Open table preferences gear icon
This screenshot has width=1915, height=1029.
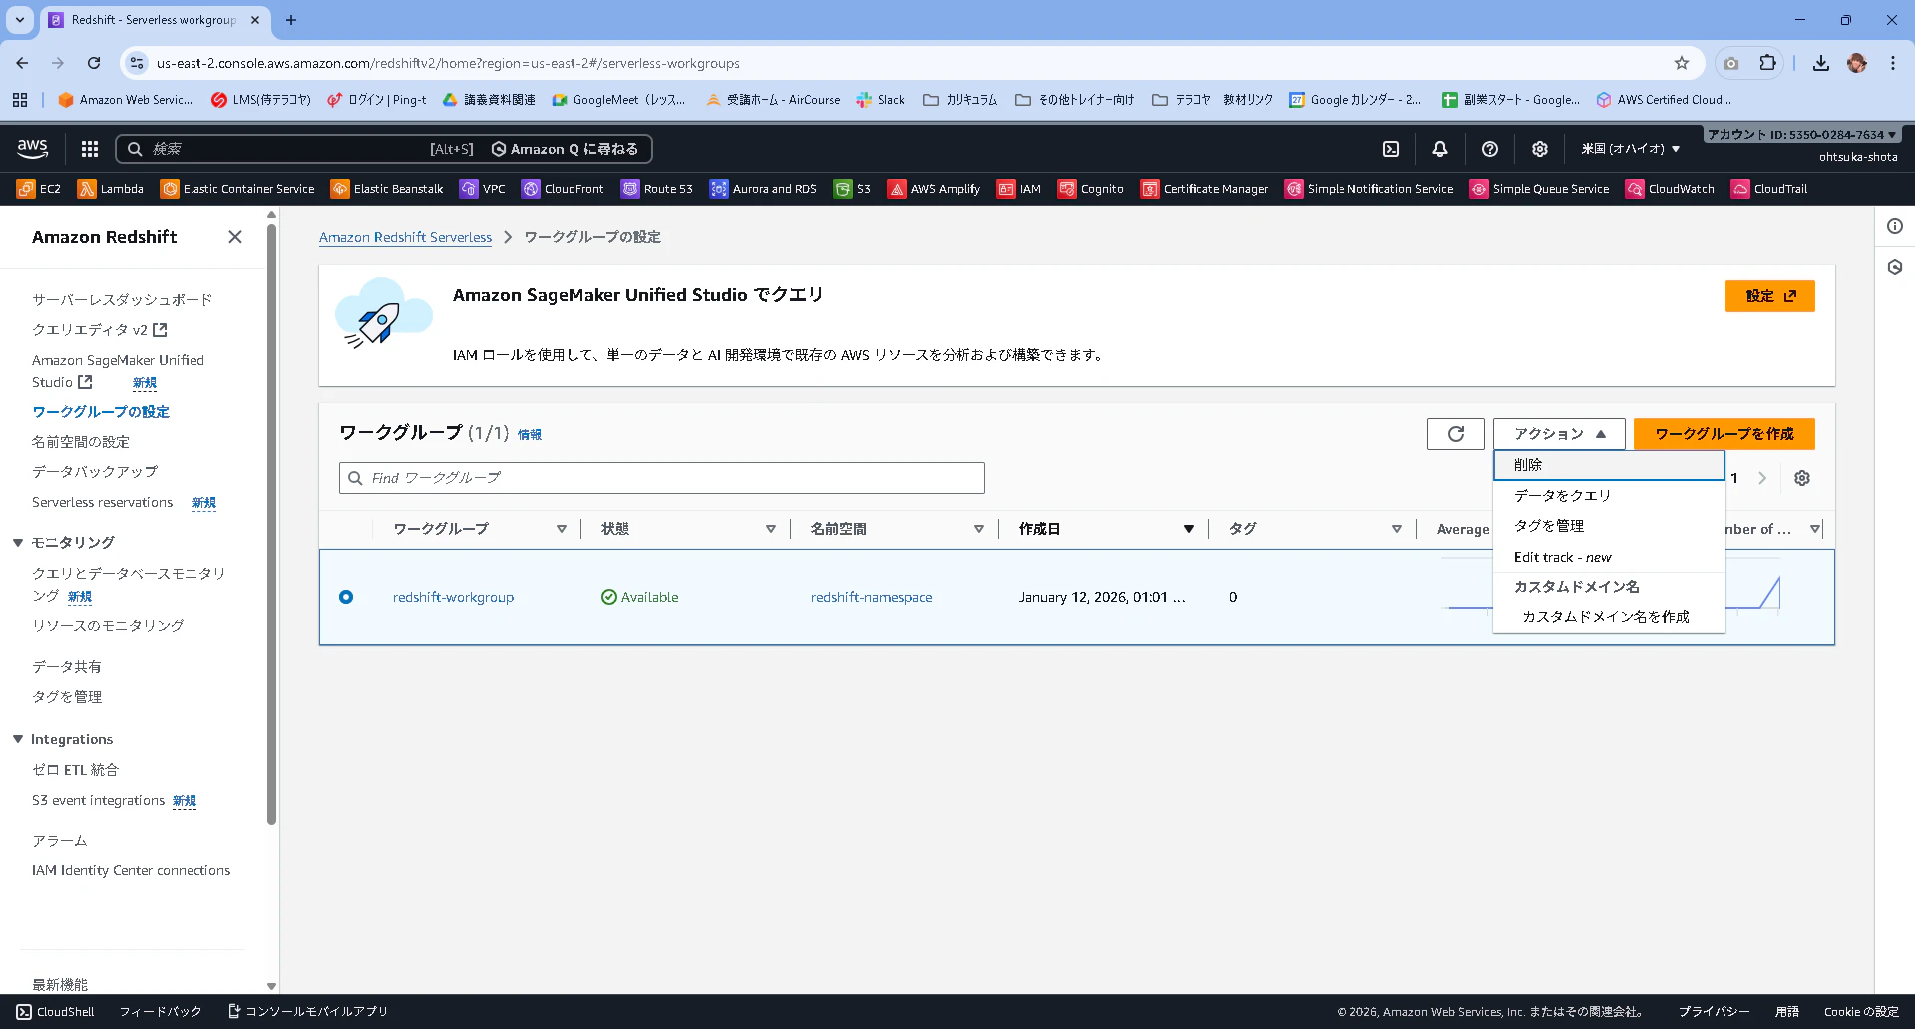click(1802, 478)
